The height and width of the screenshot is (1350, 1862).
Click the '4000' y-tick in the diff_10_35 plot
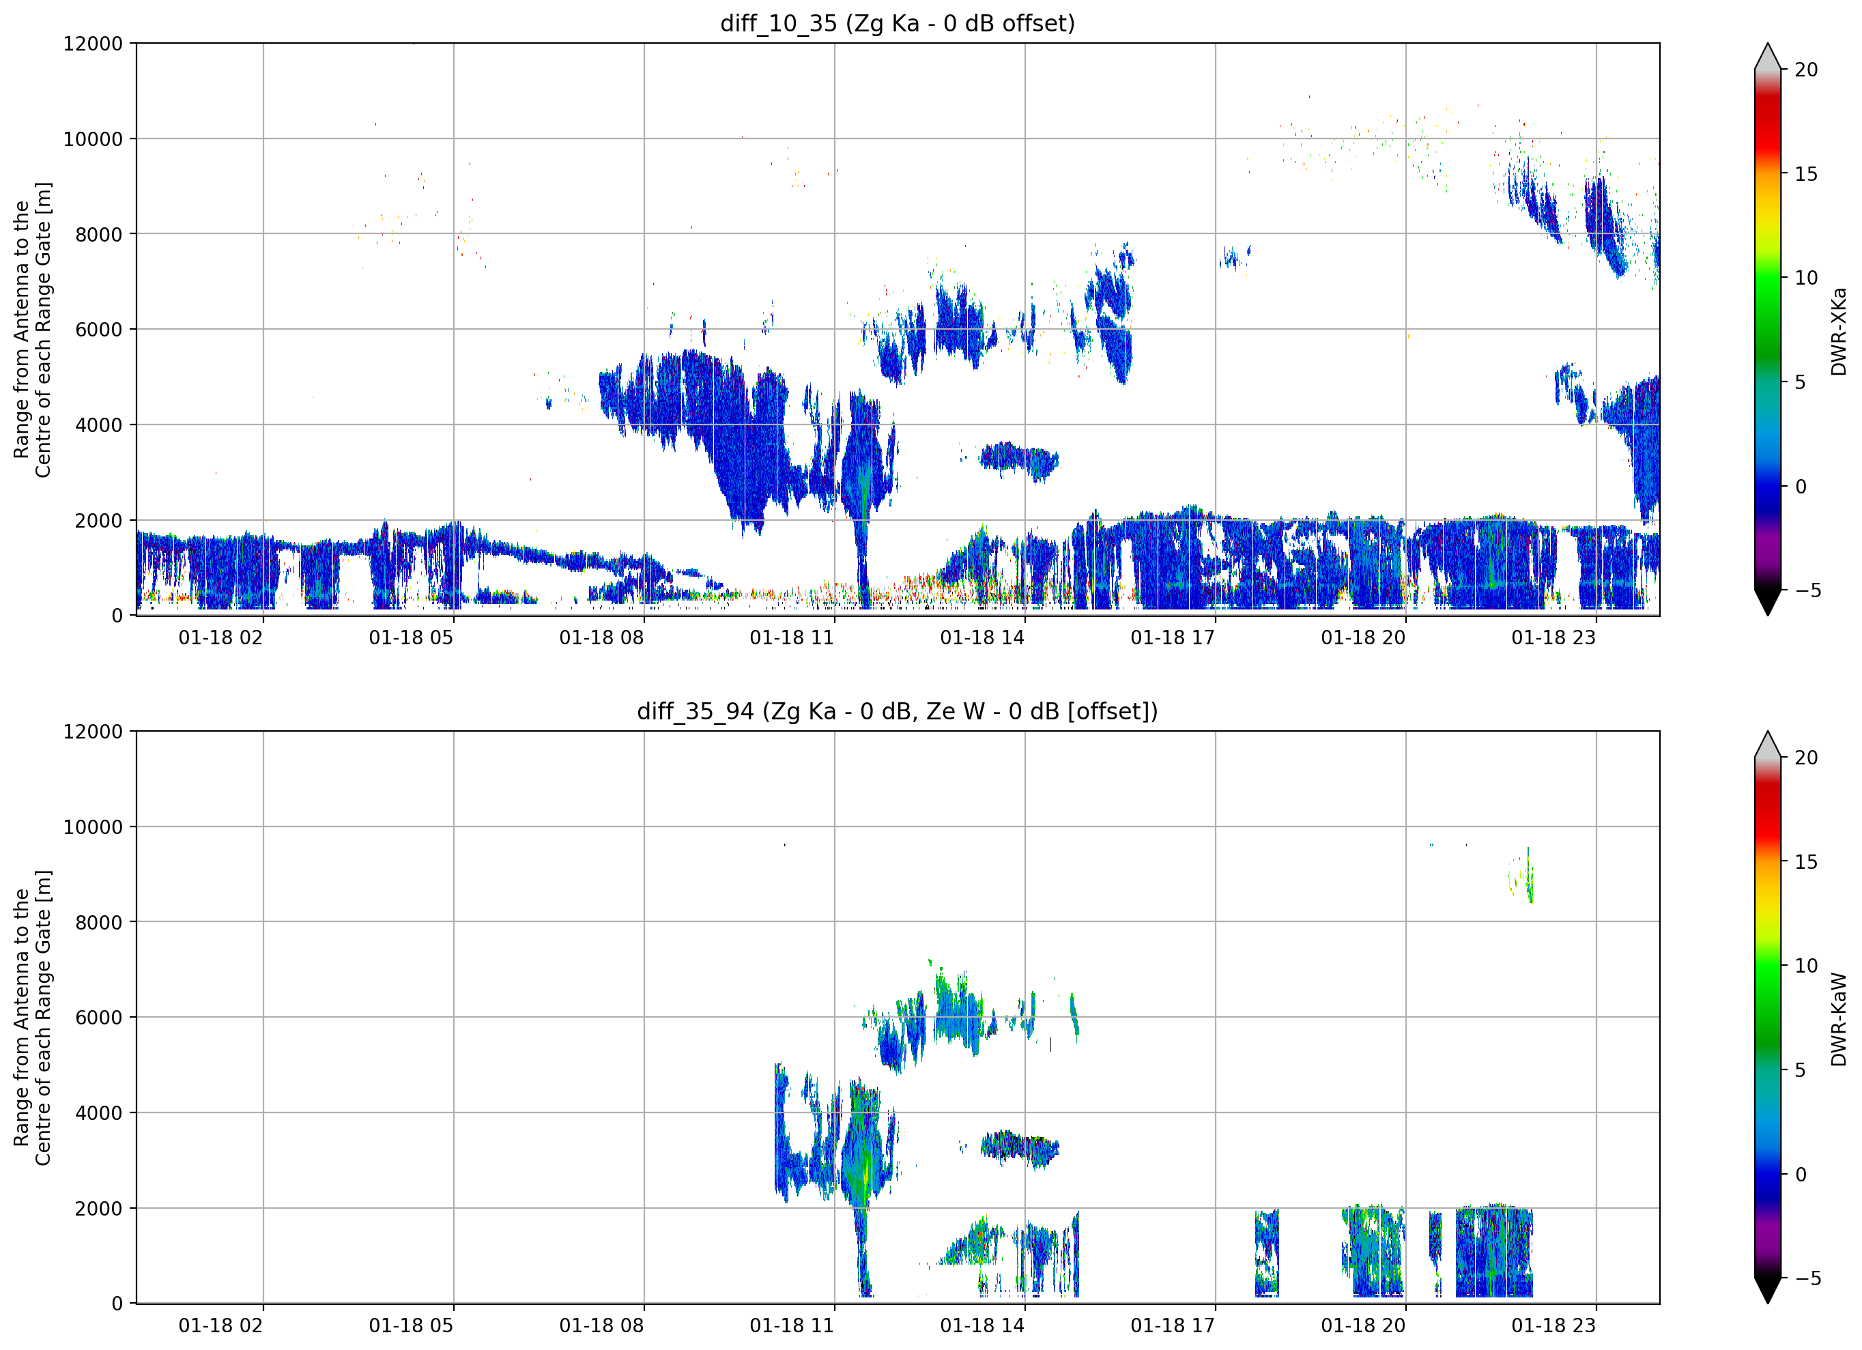(98, 425)
